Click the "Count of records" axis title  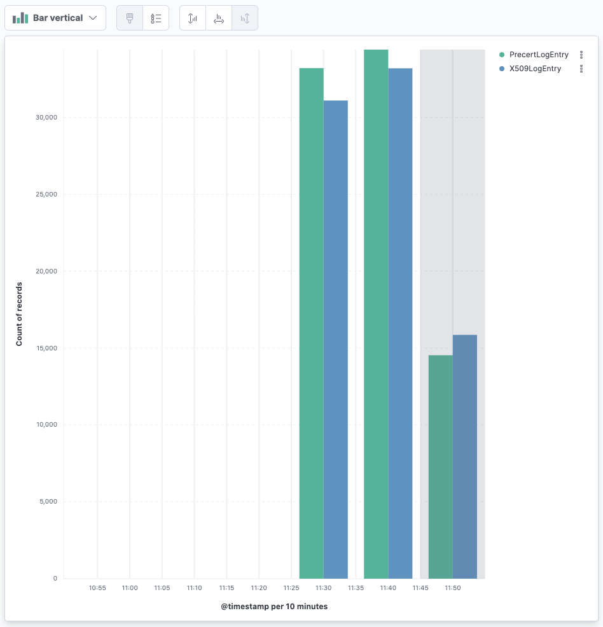click(x=19, y=314)
